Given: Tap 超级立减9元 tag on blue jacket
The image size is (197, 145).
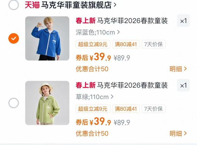Looking at the screenshot, I should tap(93, 44).
